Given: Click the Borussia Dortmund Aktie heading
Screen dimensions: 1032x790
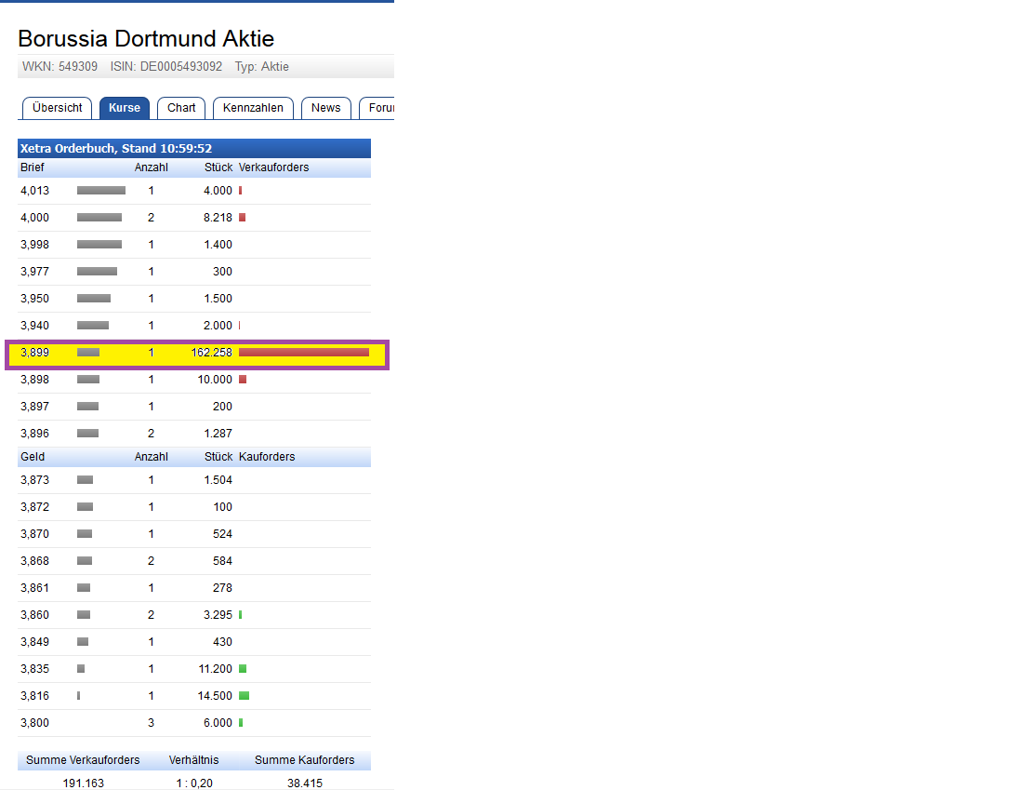Looking at the screenshot, I should tap(146, 38).
